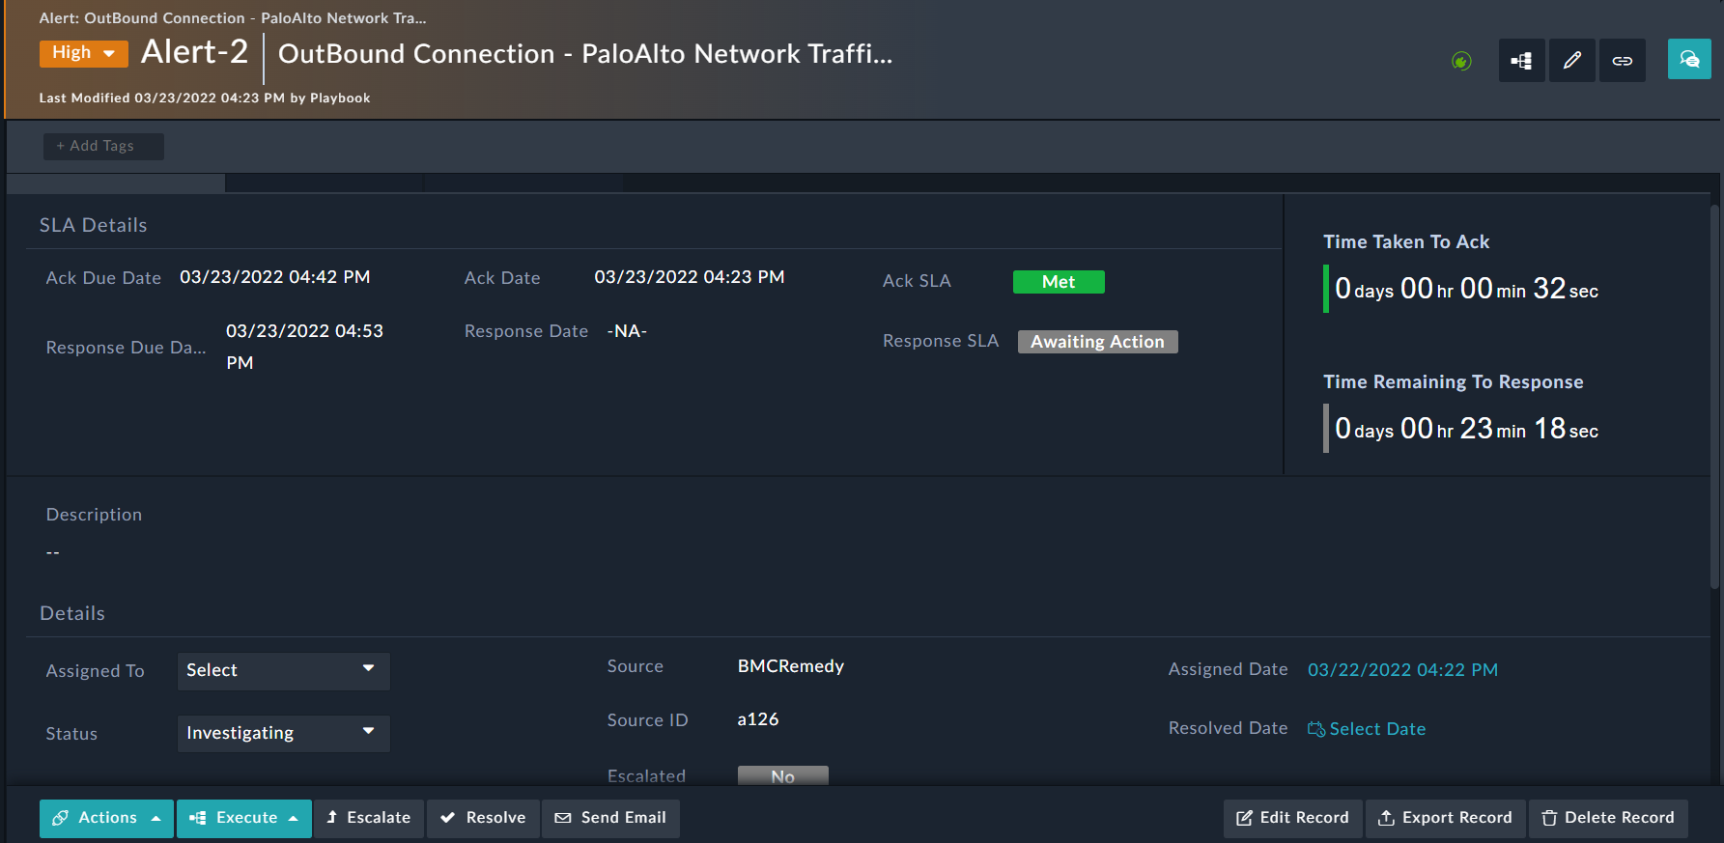Open the Assigned To Select dropdown
This screenshot has height=843, width=1724.
click(283, 671)
